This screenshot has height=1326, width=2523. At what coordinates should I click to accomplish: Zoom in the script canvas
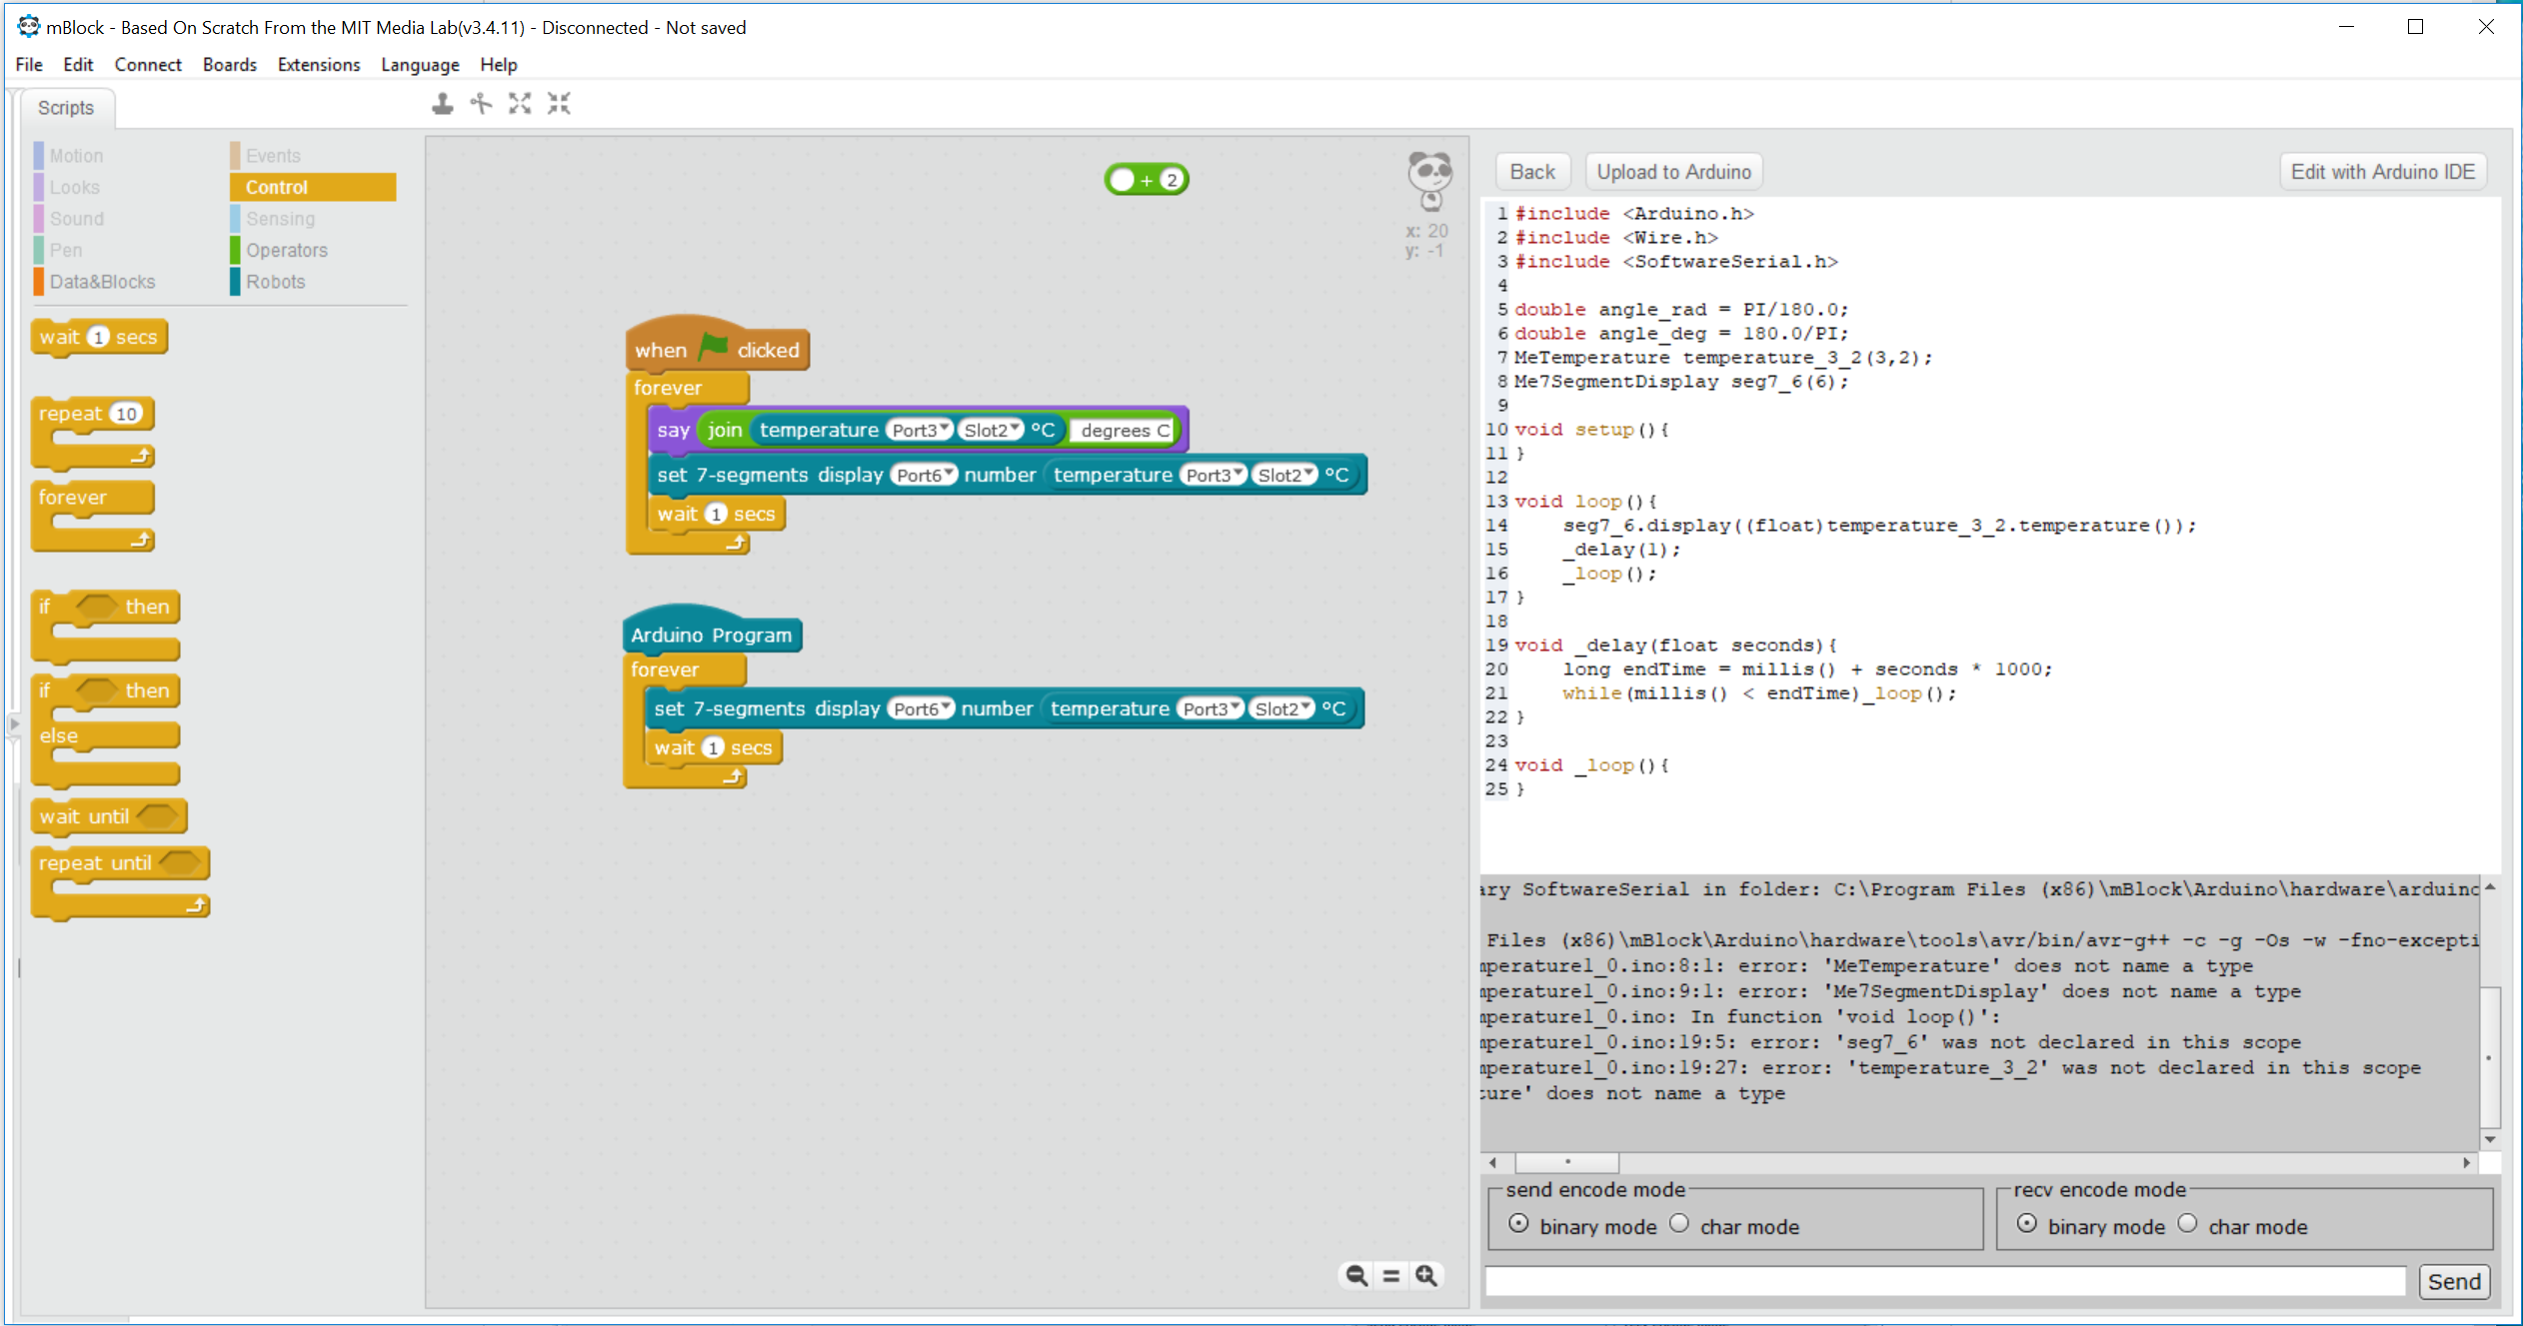(1426, 1275)
